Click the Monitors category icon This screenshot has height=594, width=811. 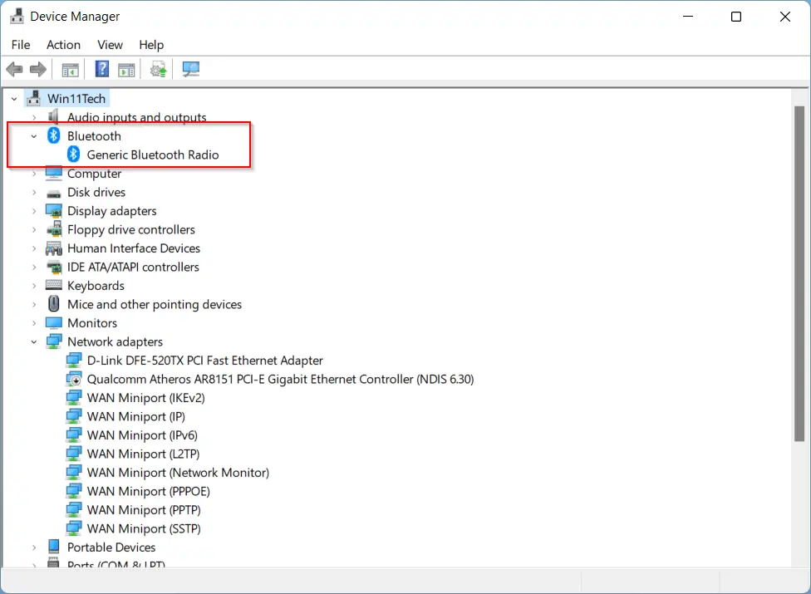54,322
